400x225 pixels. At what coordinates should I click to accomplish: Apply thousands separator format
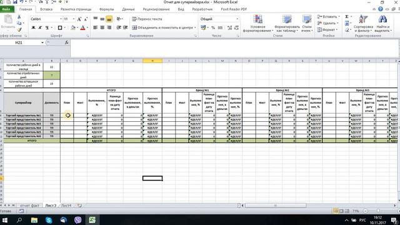220,27
